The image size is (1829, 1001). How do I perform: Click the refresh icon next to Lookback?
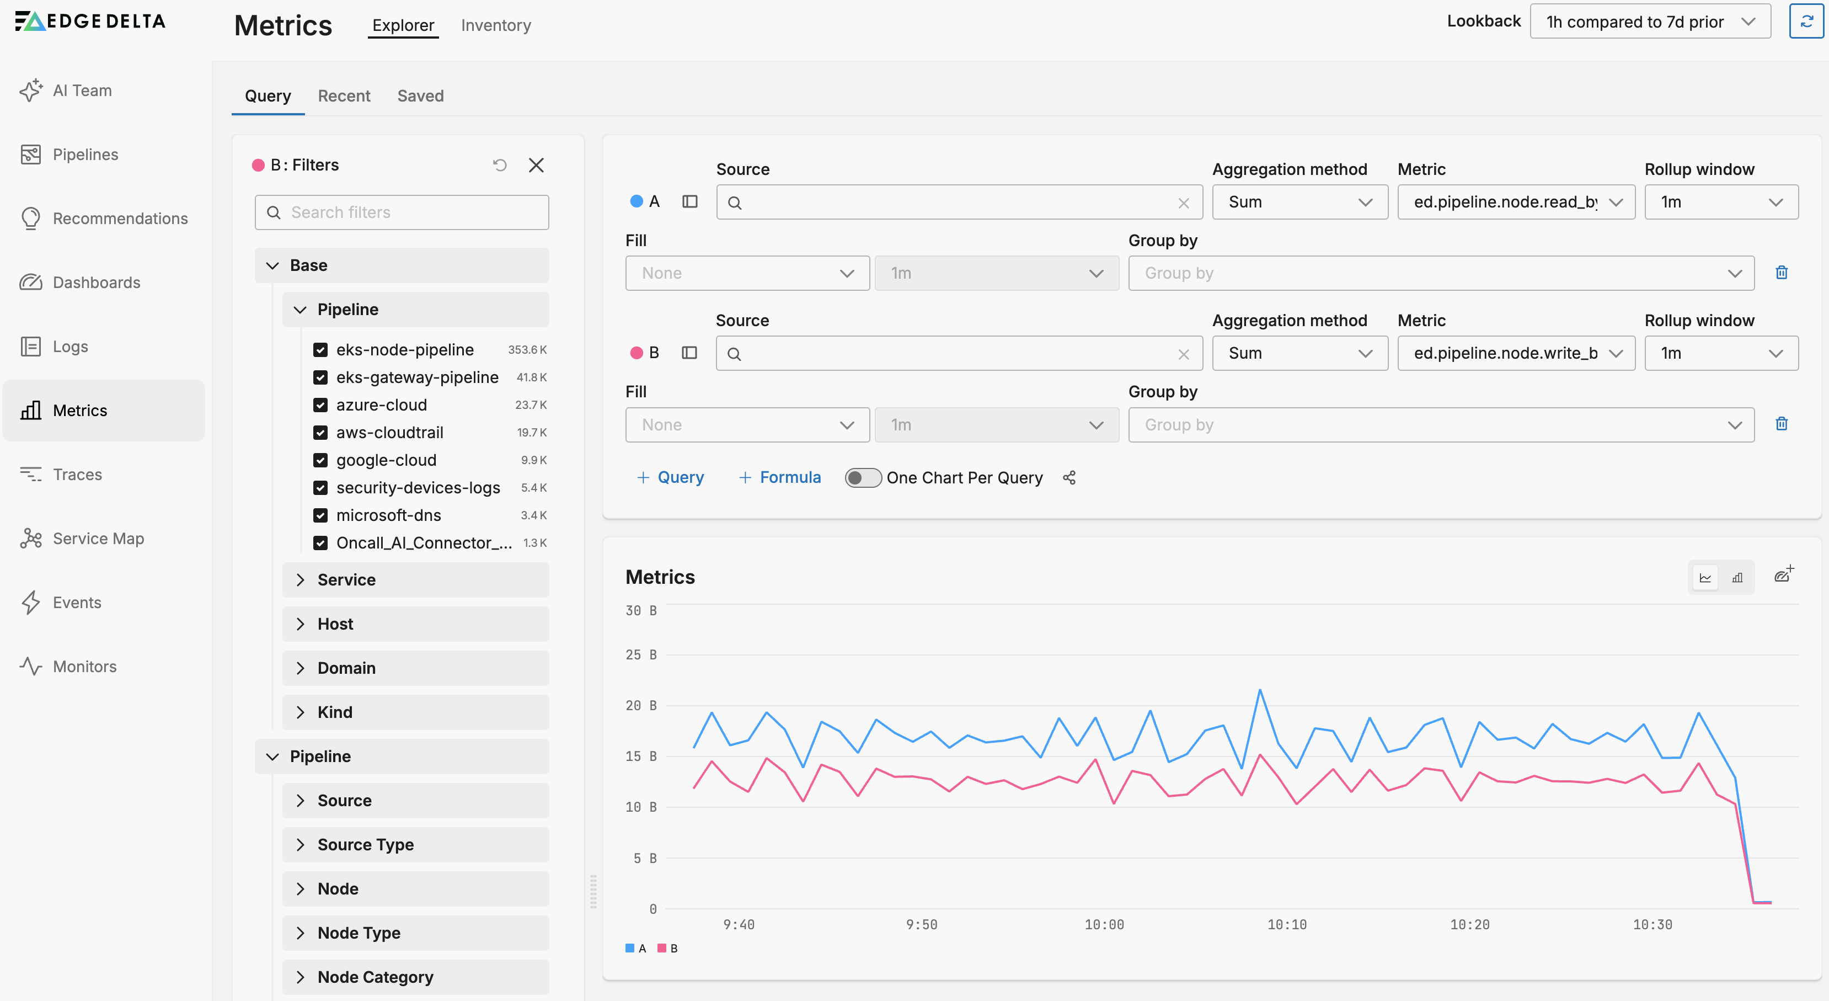pos(1806,22)
